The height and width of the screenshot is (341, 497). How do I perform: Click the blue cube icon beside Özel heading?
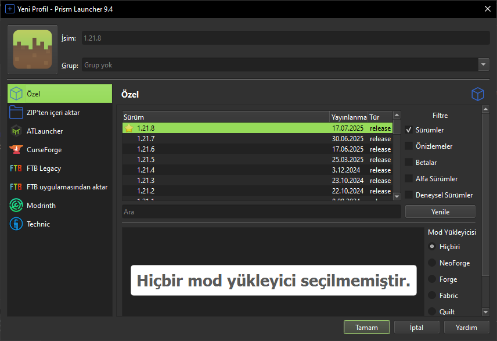coord(478,94)
